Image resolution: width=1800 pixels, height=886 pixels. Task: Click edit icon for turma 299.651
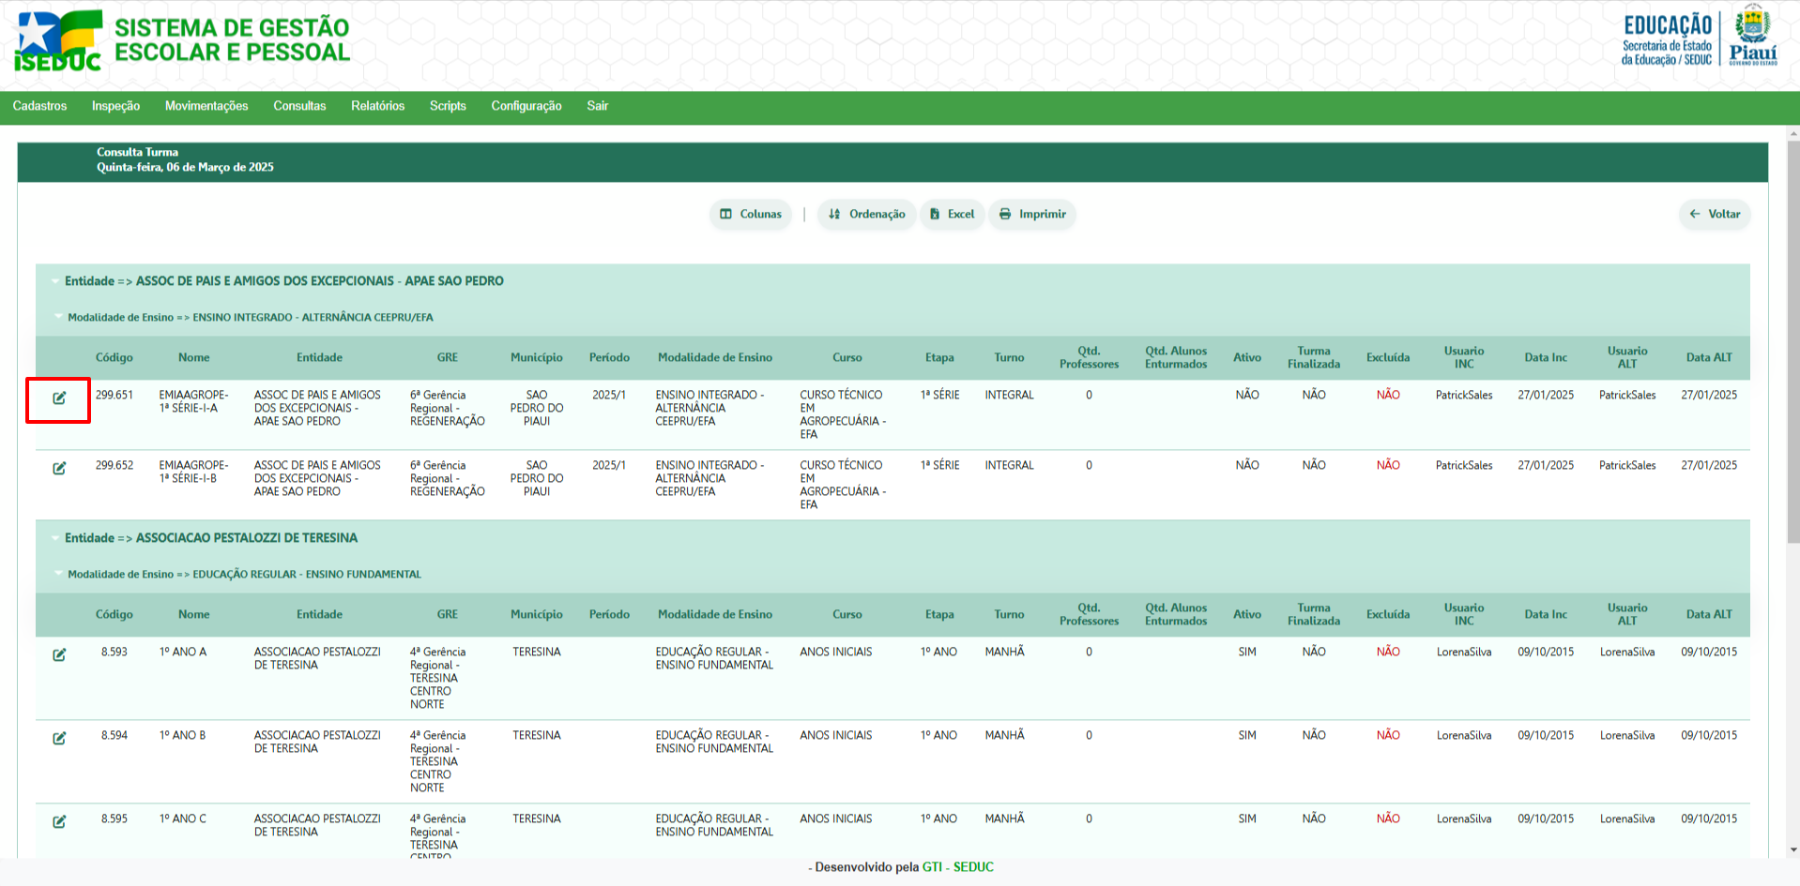[x=59, y=398]
